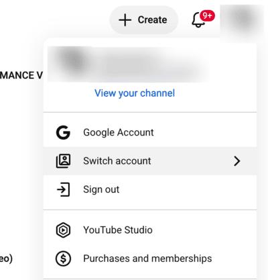Open YouTube Studio menu entry
This screenshot has width=268, height=280.
tap(150, 230)
